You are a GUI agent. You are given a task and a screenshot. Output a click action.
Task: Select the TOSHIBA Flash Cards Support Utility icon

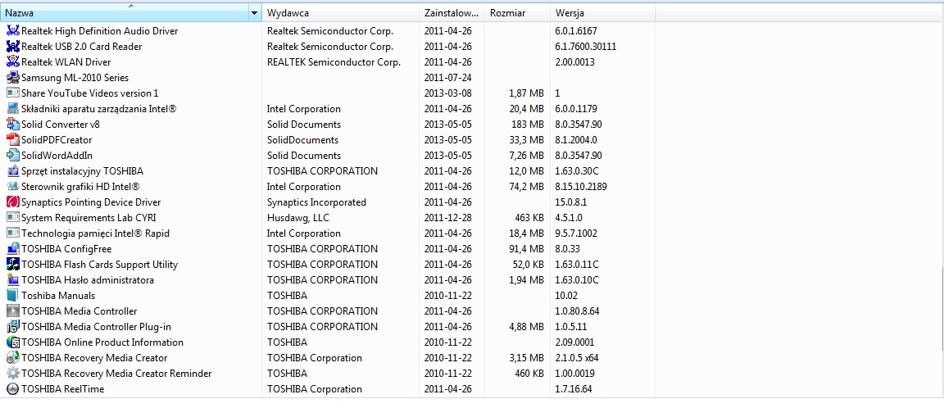coord(12,264)
